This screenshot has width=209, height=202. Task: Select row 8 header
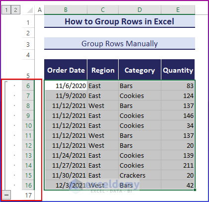coord(28,105)
